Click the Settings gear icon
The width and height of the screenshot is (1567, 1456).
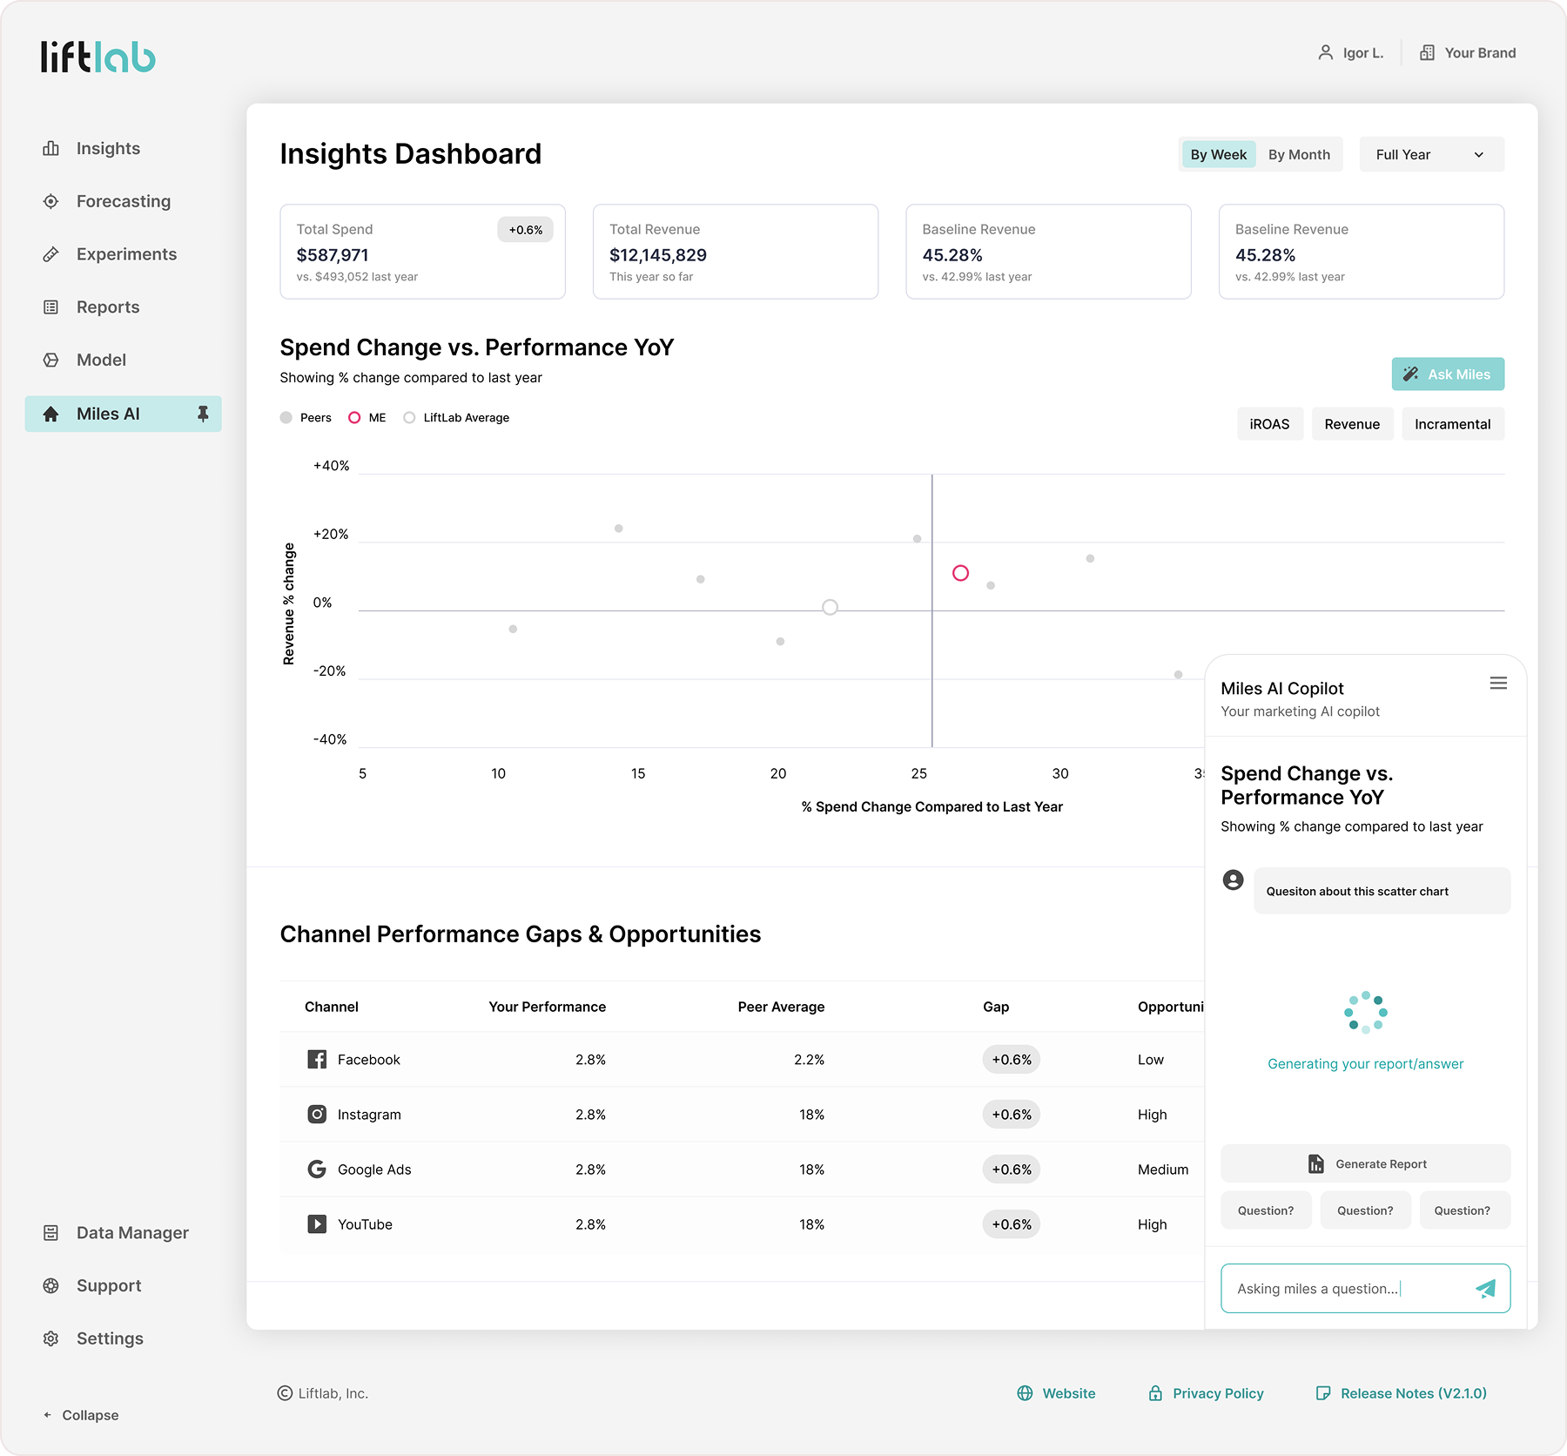pyautogui.click(x=51, y=1338)
